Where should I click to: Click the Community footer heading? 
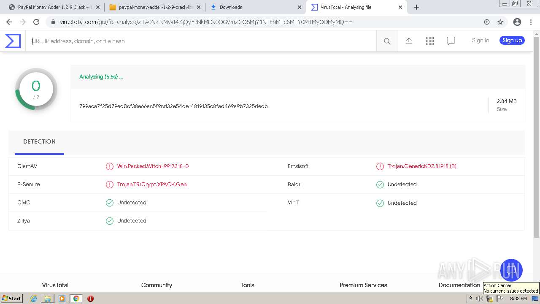(157, 285)
